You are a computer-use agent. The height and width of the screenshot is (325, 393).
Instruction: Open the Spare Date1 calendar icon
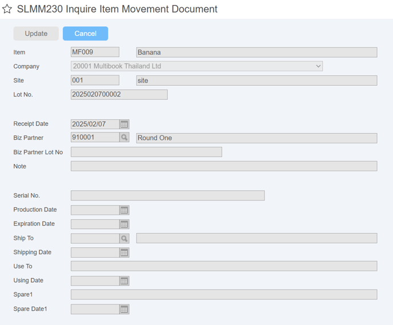coord(125,310)
